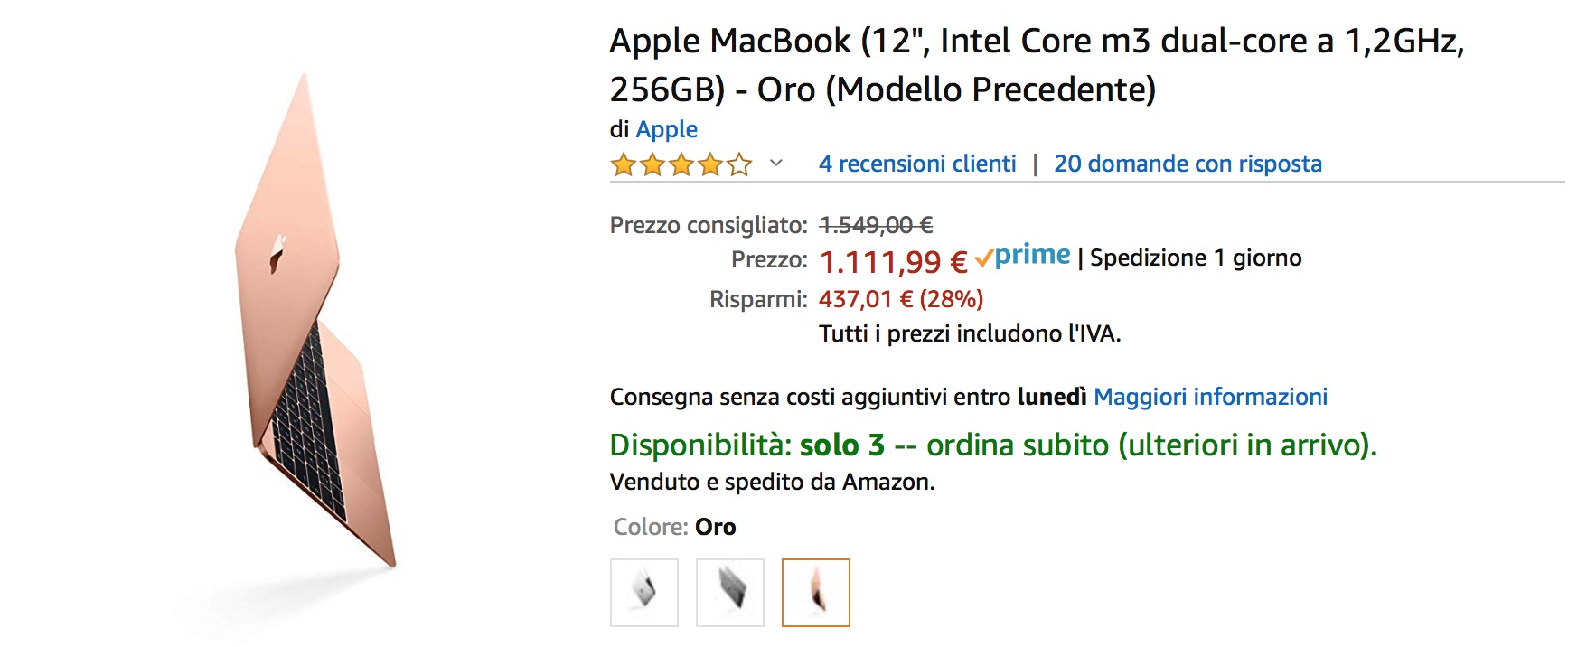The width and height of the screenshot is (1596, 647).
Task: Click Venduto e spedito da Amazon text
Action: 772,482
